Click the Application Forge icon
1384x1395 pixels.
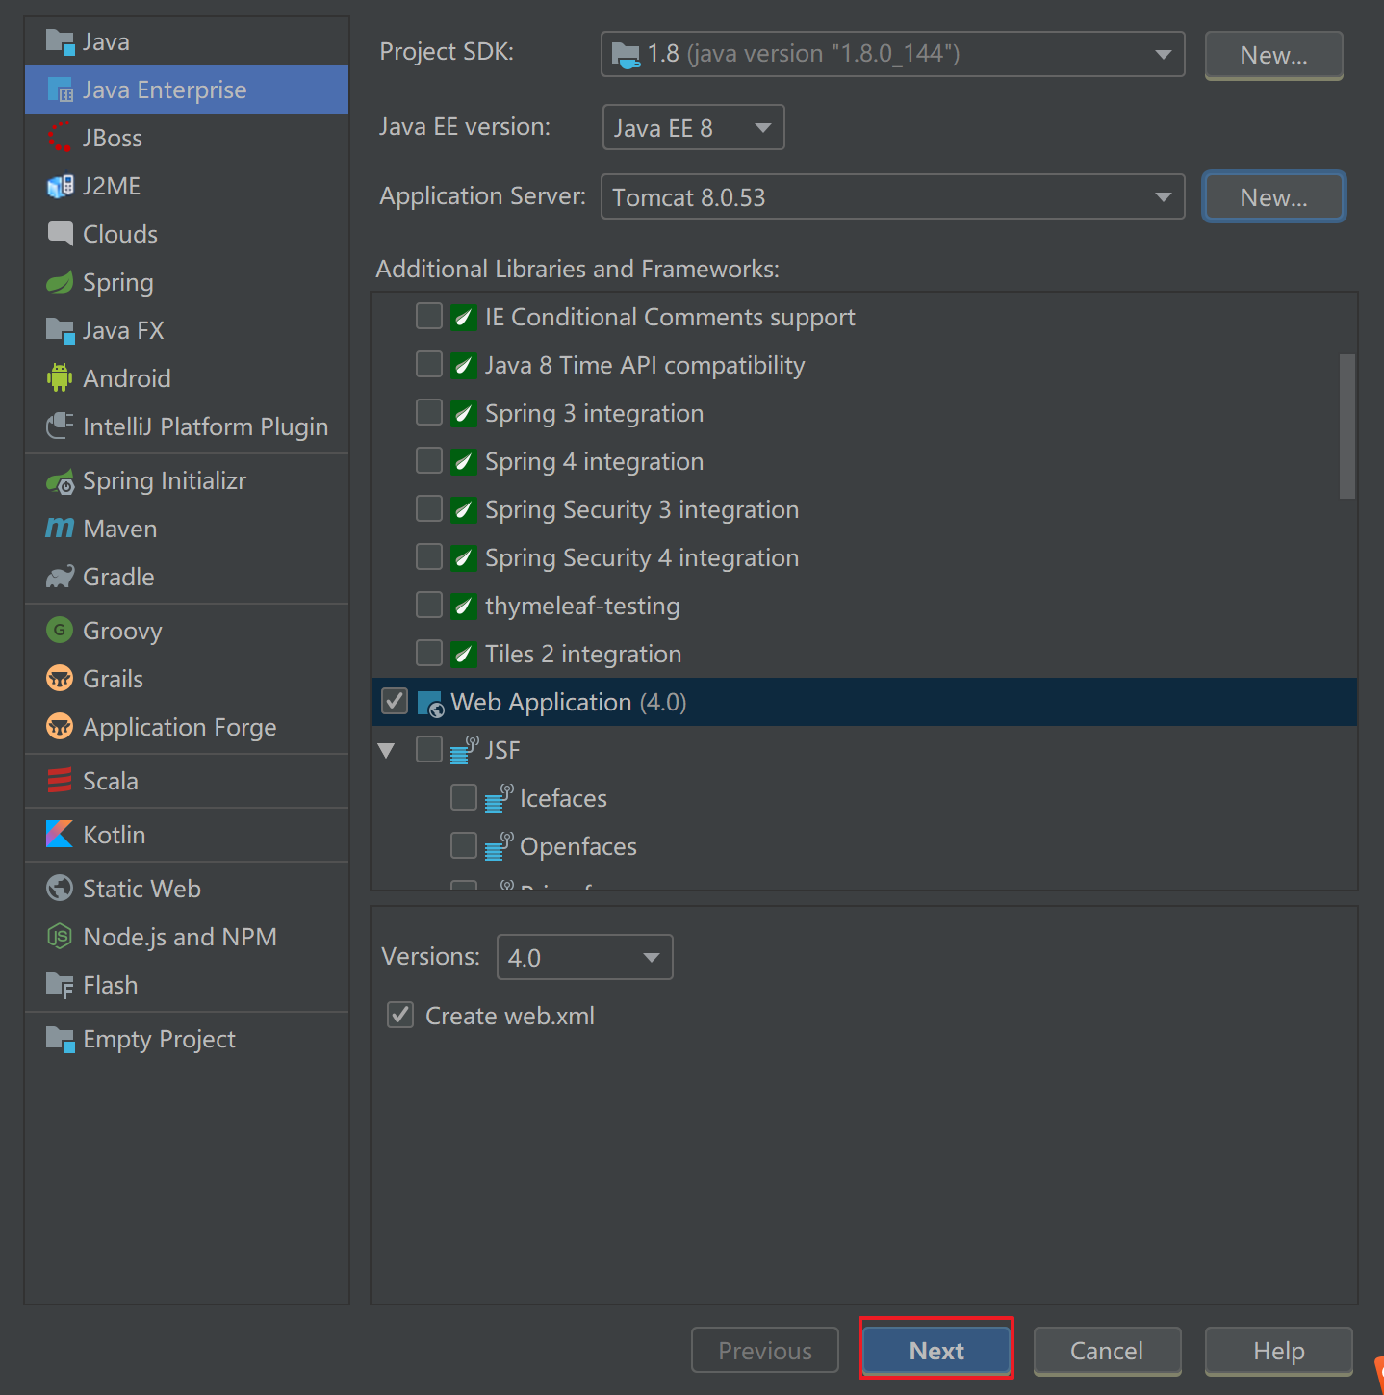[60, 727]
